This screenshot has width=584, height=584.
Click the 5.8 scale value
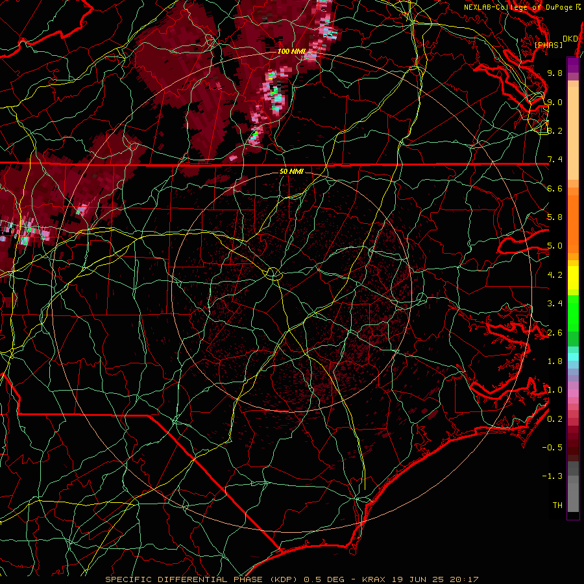click(x=555, y=217)
